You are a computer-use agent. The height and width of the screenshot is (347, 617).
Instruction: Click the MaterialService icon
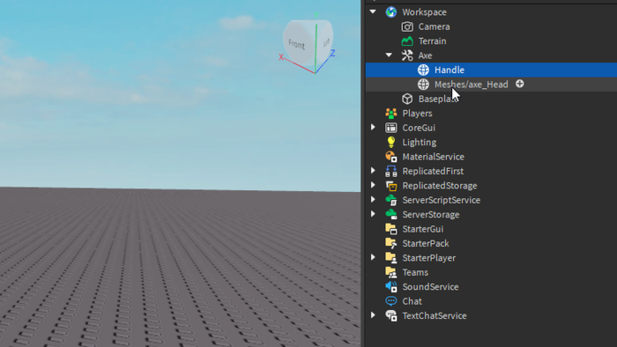(x=390, y=157)
